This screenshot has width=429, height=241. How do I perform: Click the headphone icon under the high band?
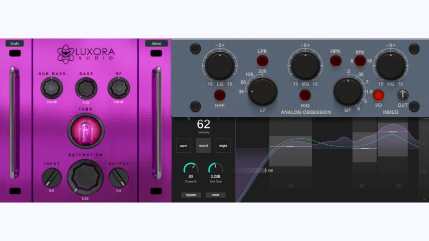[398, 185]
